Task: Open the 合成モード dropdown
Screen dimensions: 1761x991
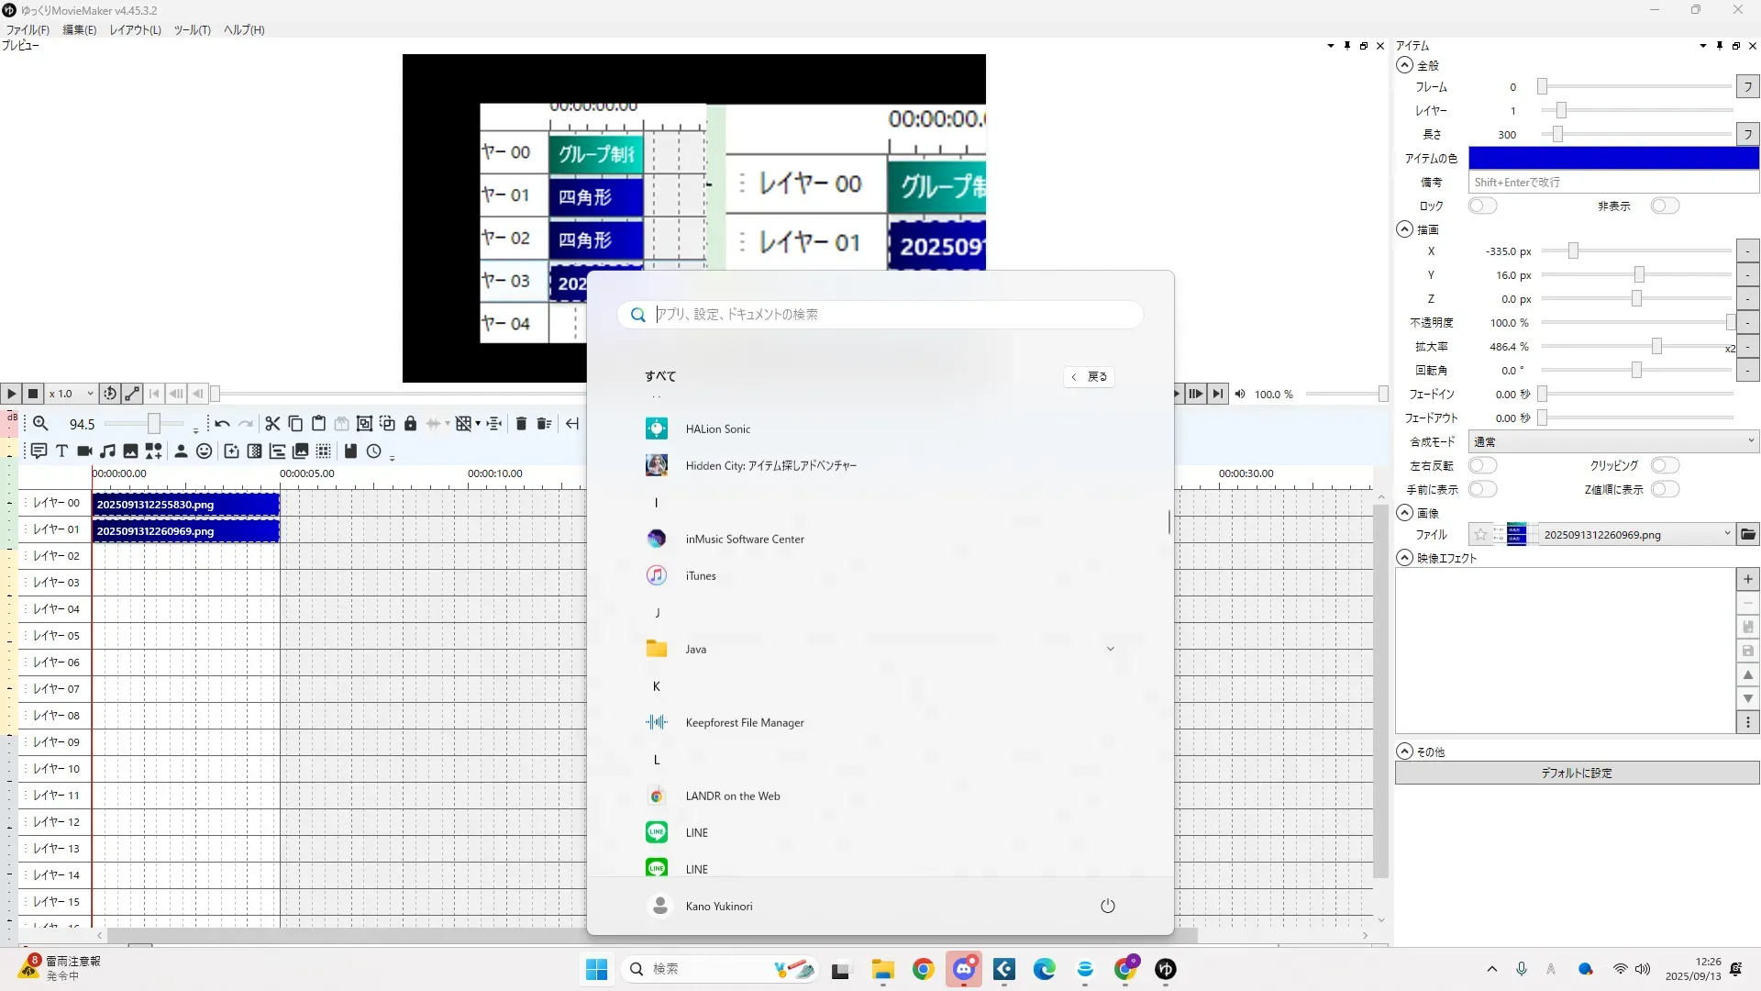Action: click(x=1612, y=441)
